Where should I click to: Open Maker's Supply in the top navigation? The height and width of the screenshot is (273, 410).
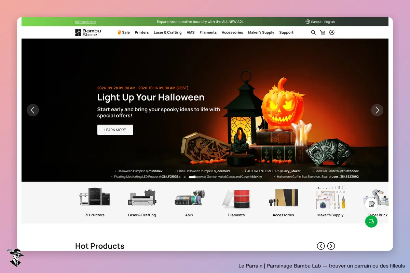[x=261, y=32]
